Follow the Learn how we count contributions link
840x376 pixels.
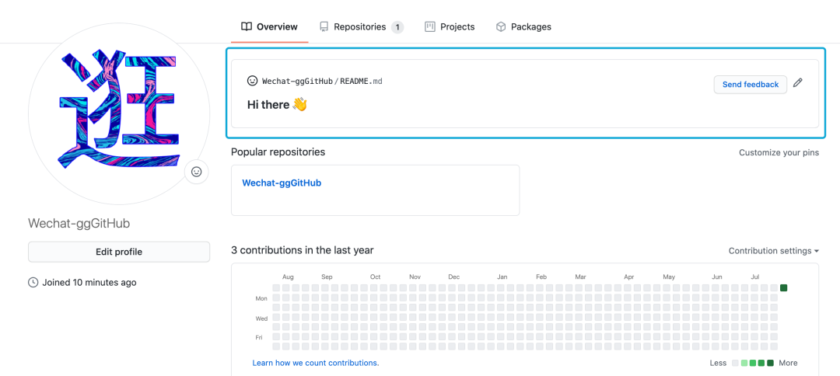316,363
